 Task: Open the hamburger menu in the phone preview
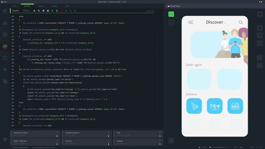190,22
